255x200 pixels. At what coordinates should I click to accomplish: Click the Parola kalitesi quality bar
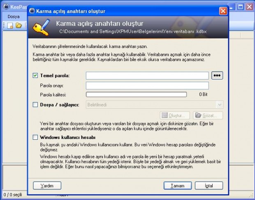pyautogui.click(x=136, y=95)
